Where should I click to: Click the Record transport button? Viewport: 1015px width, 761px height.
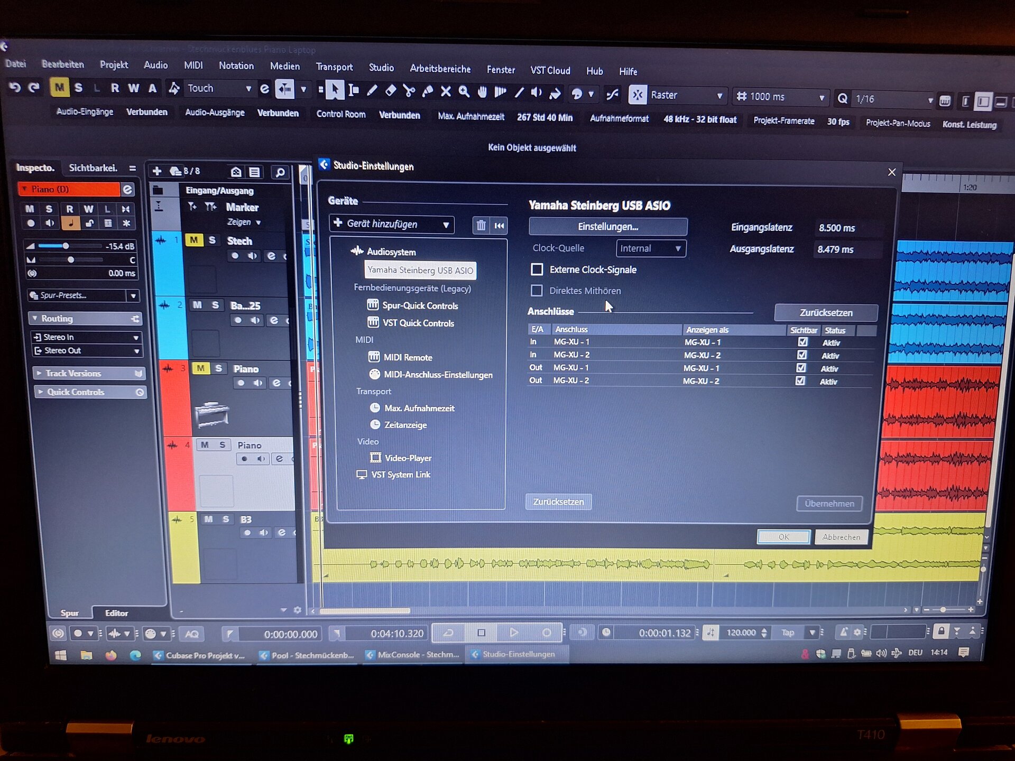[x=547, y=633]
